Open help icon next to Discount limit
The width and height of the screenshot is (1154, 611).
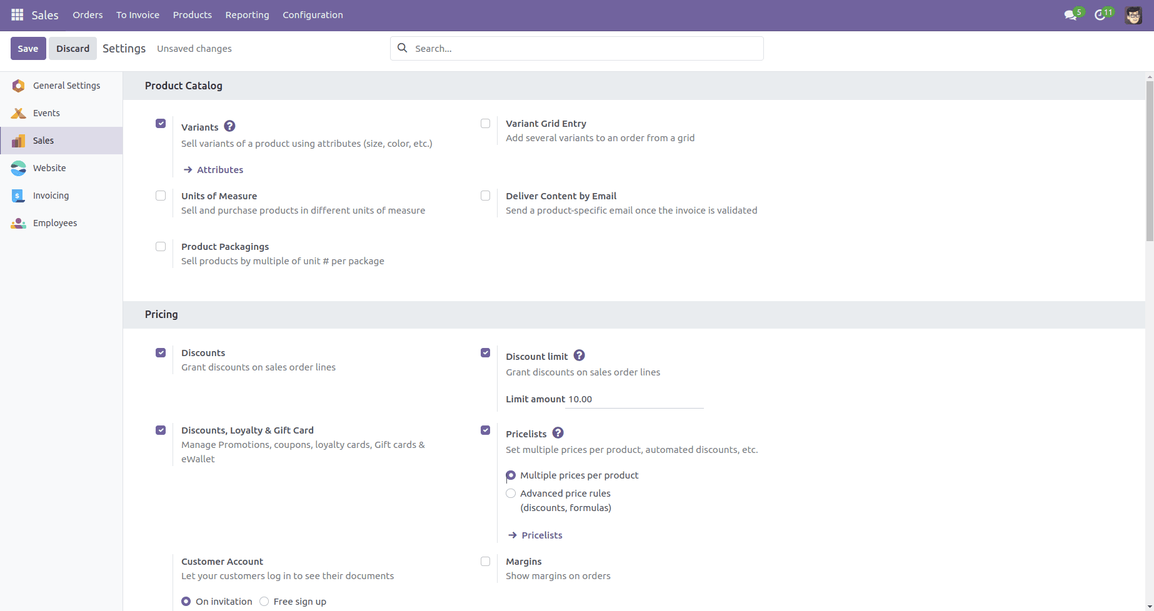(579, 355)
